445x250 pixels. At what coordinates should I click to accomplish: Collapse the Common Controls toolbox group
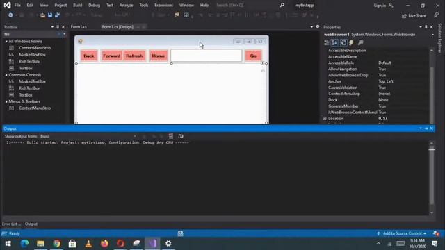(6, 75)
